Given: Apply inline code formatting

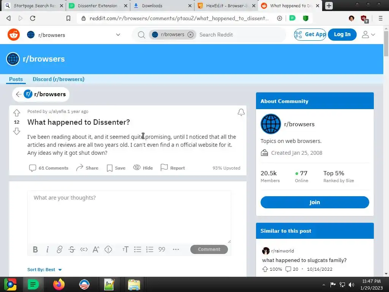Looking at the screenshot, I should (x=84, y=249).
